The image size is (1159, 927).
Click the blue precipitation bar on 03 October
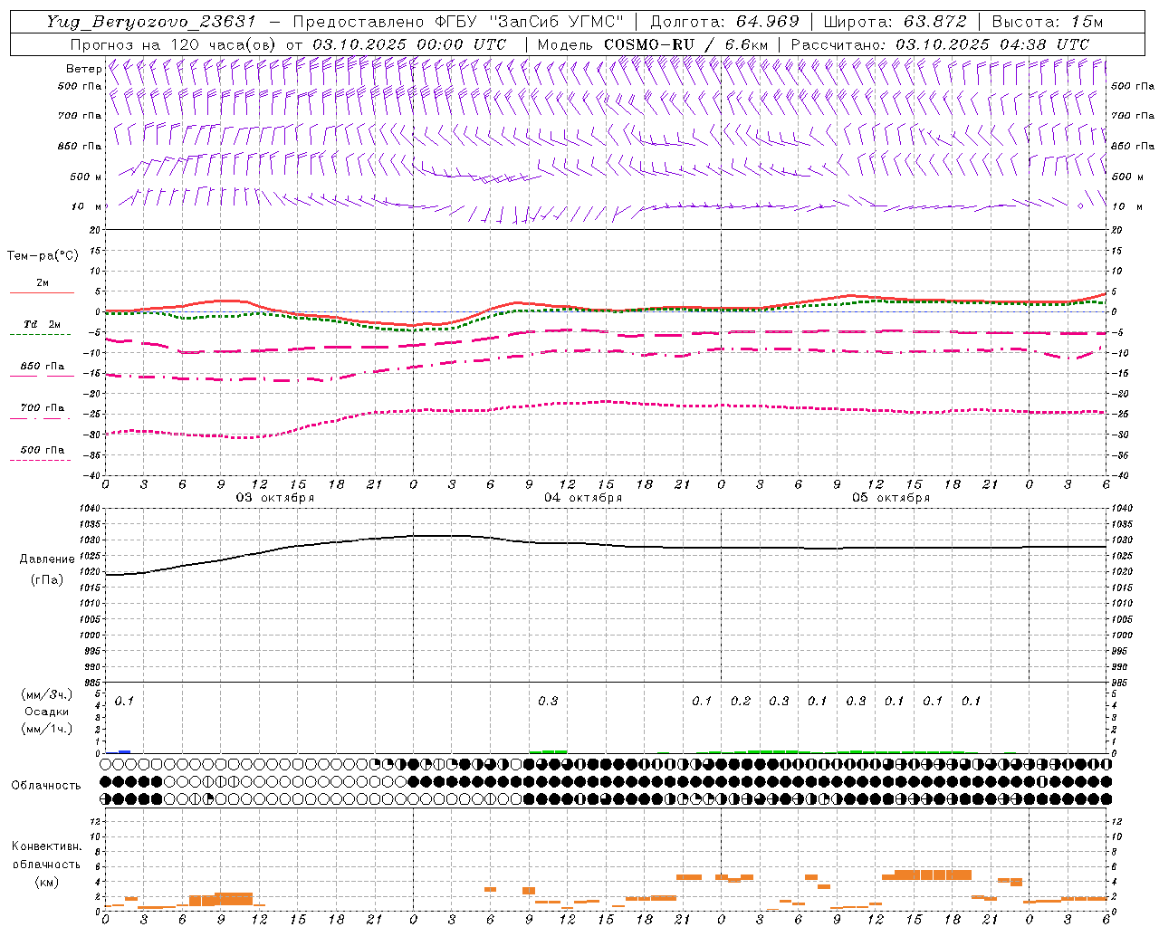pos(125,751)
